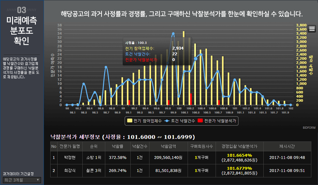The height and width of the screenshot is (185, 318).
Task: Click the 101.6779% analysis value
Action: pos(239,168)
